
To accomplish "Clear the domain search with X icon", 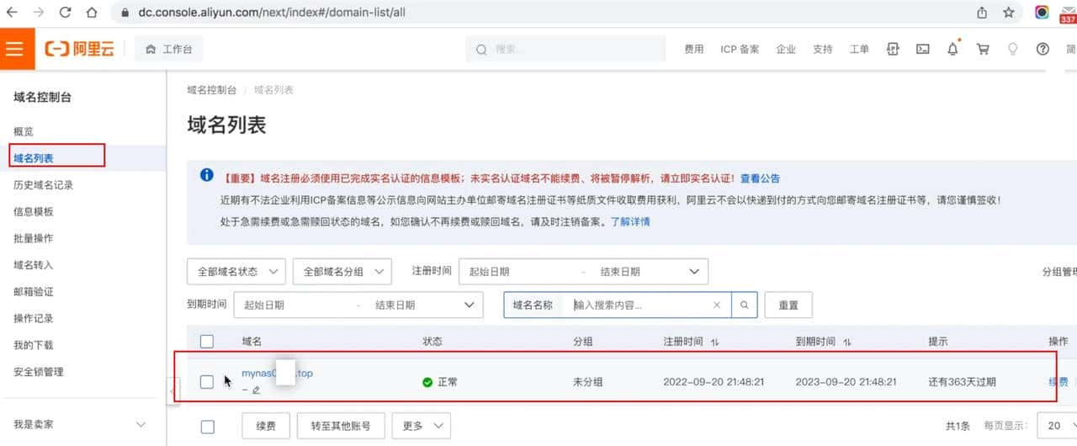I will coord(717,305).
